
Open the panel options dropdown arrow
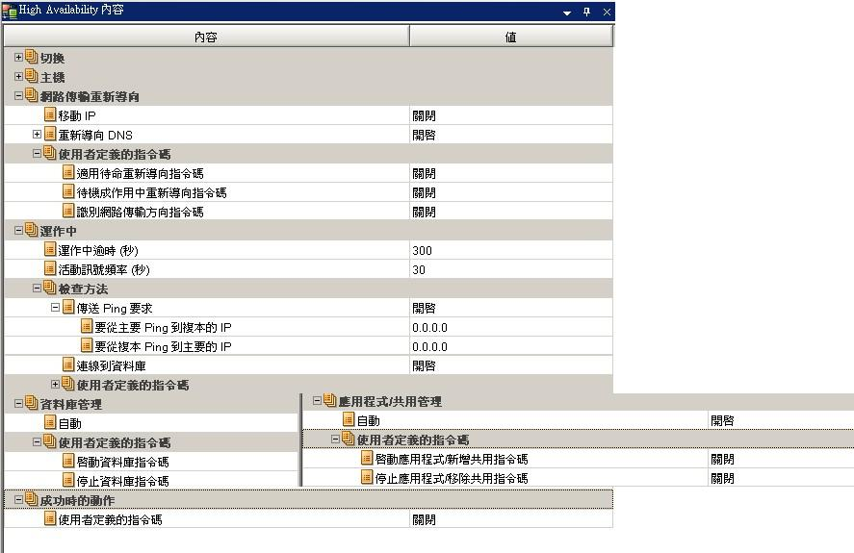pyautogui.click(x=567, y=12)
